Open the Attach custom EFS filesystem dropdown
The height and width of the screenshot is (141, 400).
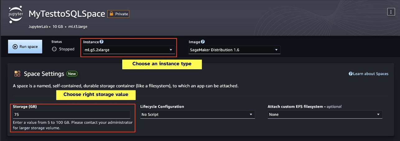tap(325, 114)
